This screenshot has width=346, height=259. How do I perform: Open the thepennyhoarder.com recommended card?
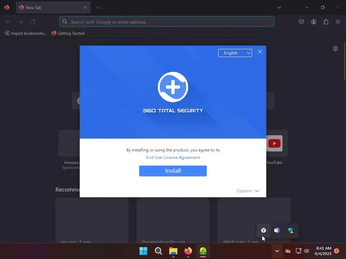173,221
